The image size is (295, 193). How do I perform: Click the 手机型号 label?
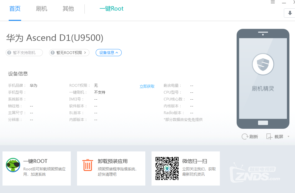pyautogui.click(x=16, y=92)
